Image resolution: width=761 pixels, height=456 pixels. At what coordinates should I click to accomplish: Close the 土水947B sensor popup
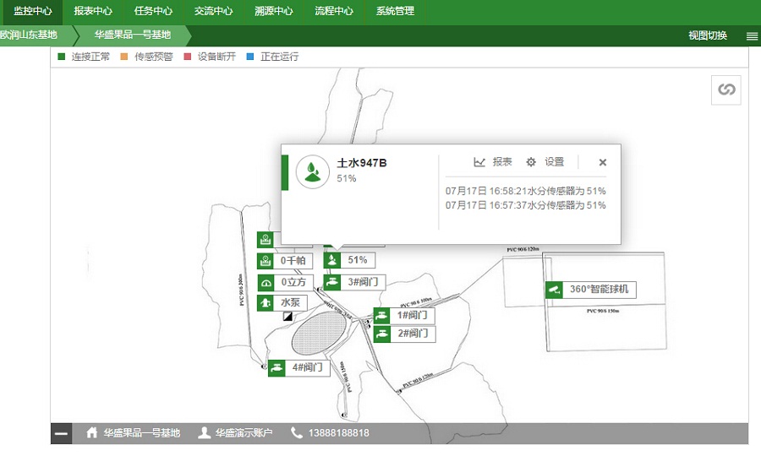(603, 162)
